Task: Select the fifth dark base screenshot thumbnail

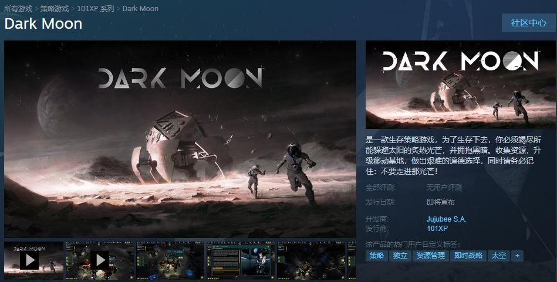Action: 311,260
